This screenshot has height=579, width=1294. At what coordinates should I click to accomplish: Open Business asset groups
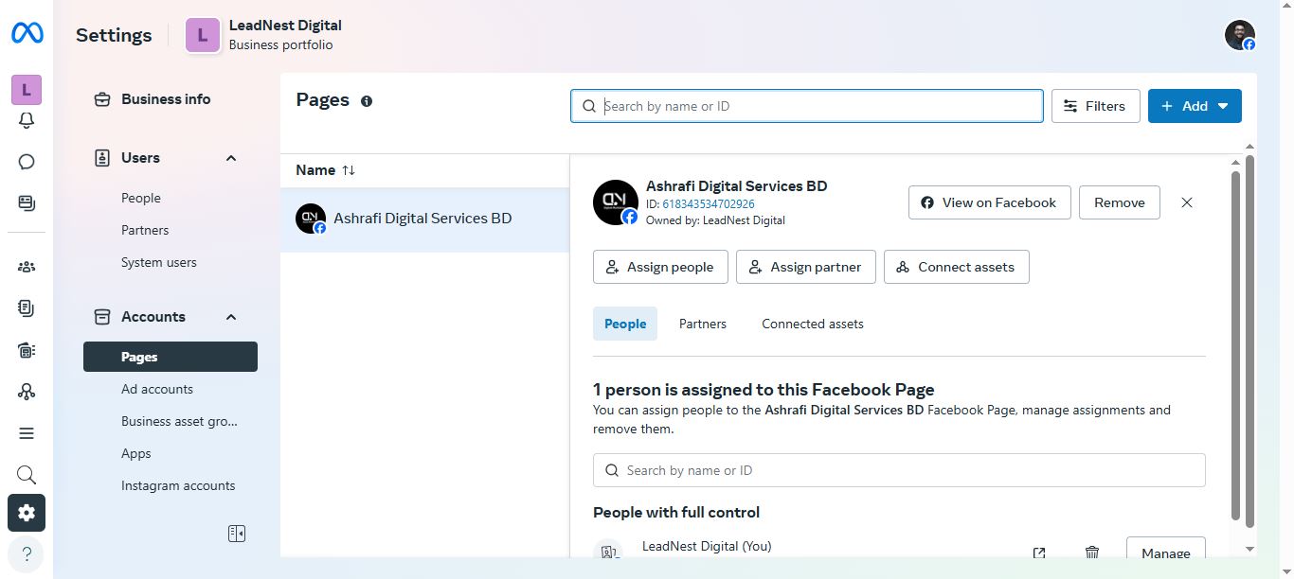179,421
